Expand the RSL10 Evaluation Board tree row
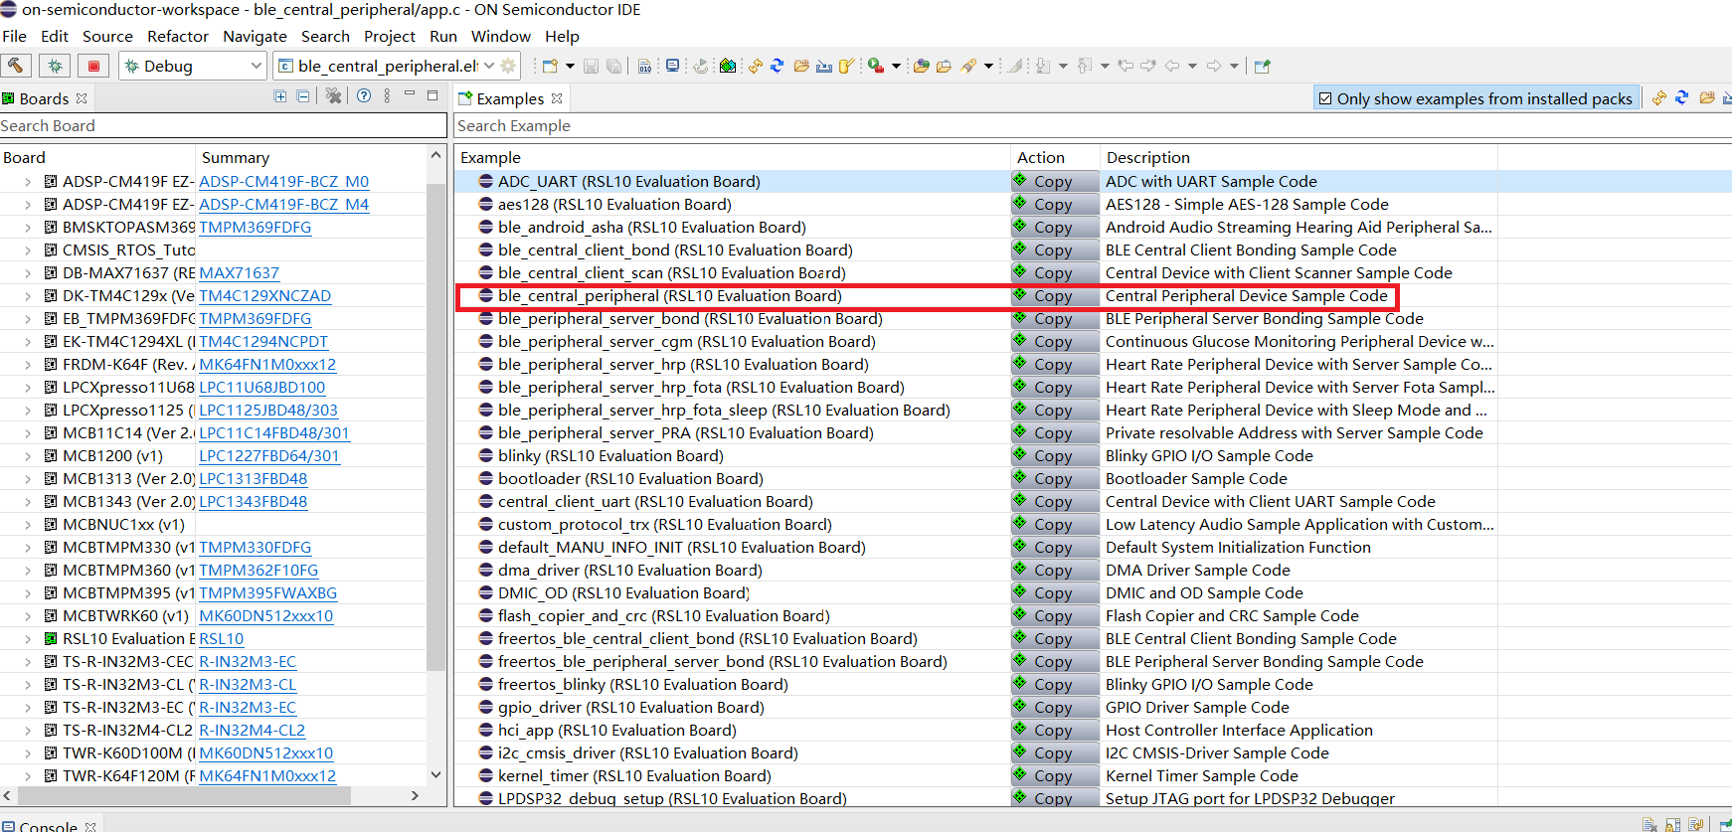 28,639
